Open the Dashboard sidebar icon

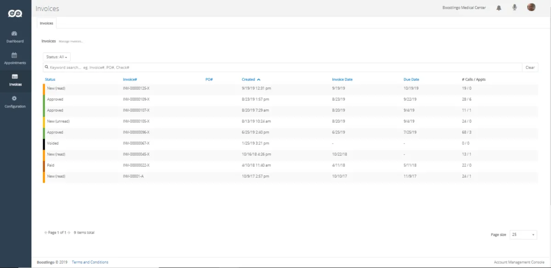[x=15, y=33]
